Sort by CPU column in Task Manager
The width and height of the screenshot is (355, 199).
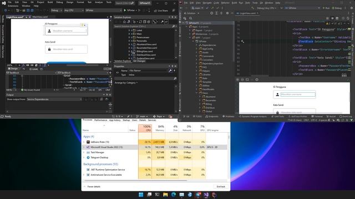pyautogui.click(x=145, y=128)
